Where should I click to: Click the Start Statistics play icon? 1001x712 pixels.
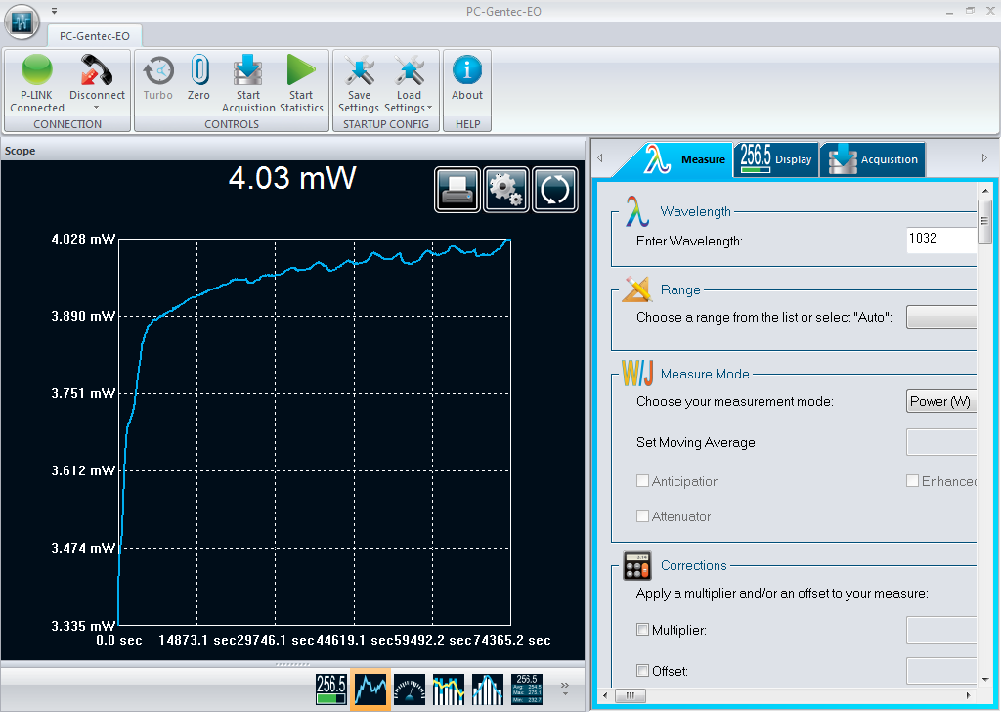click(x=301, y=72)
